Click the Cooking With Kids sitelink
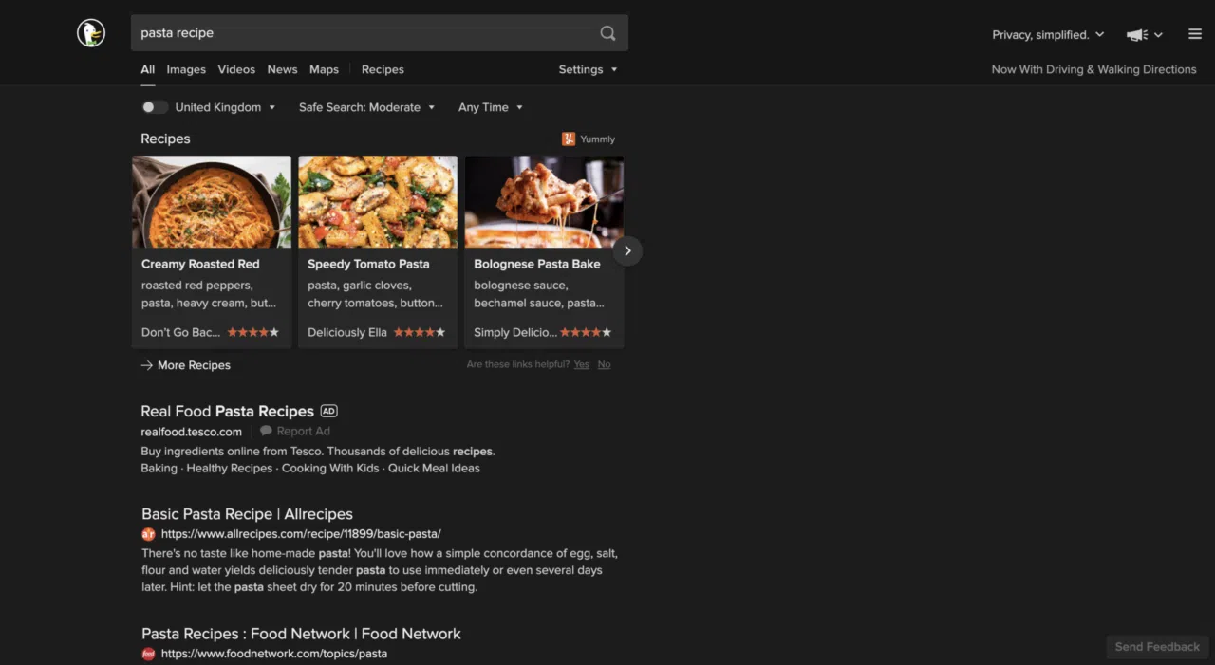This screenshot has width=1215, height=665. [x=330, y=468]
